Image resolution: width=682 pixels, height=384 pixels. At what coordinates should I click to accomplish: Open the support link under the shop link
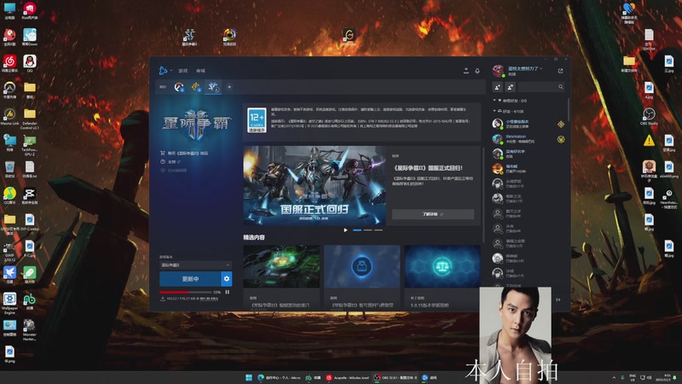click(x=170, y=161)
